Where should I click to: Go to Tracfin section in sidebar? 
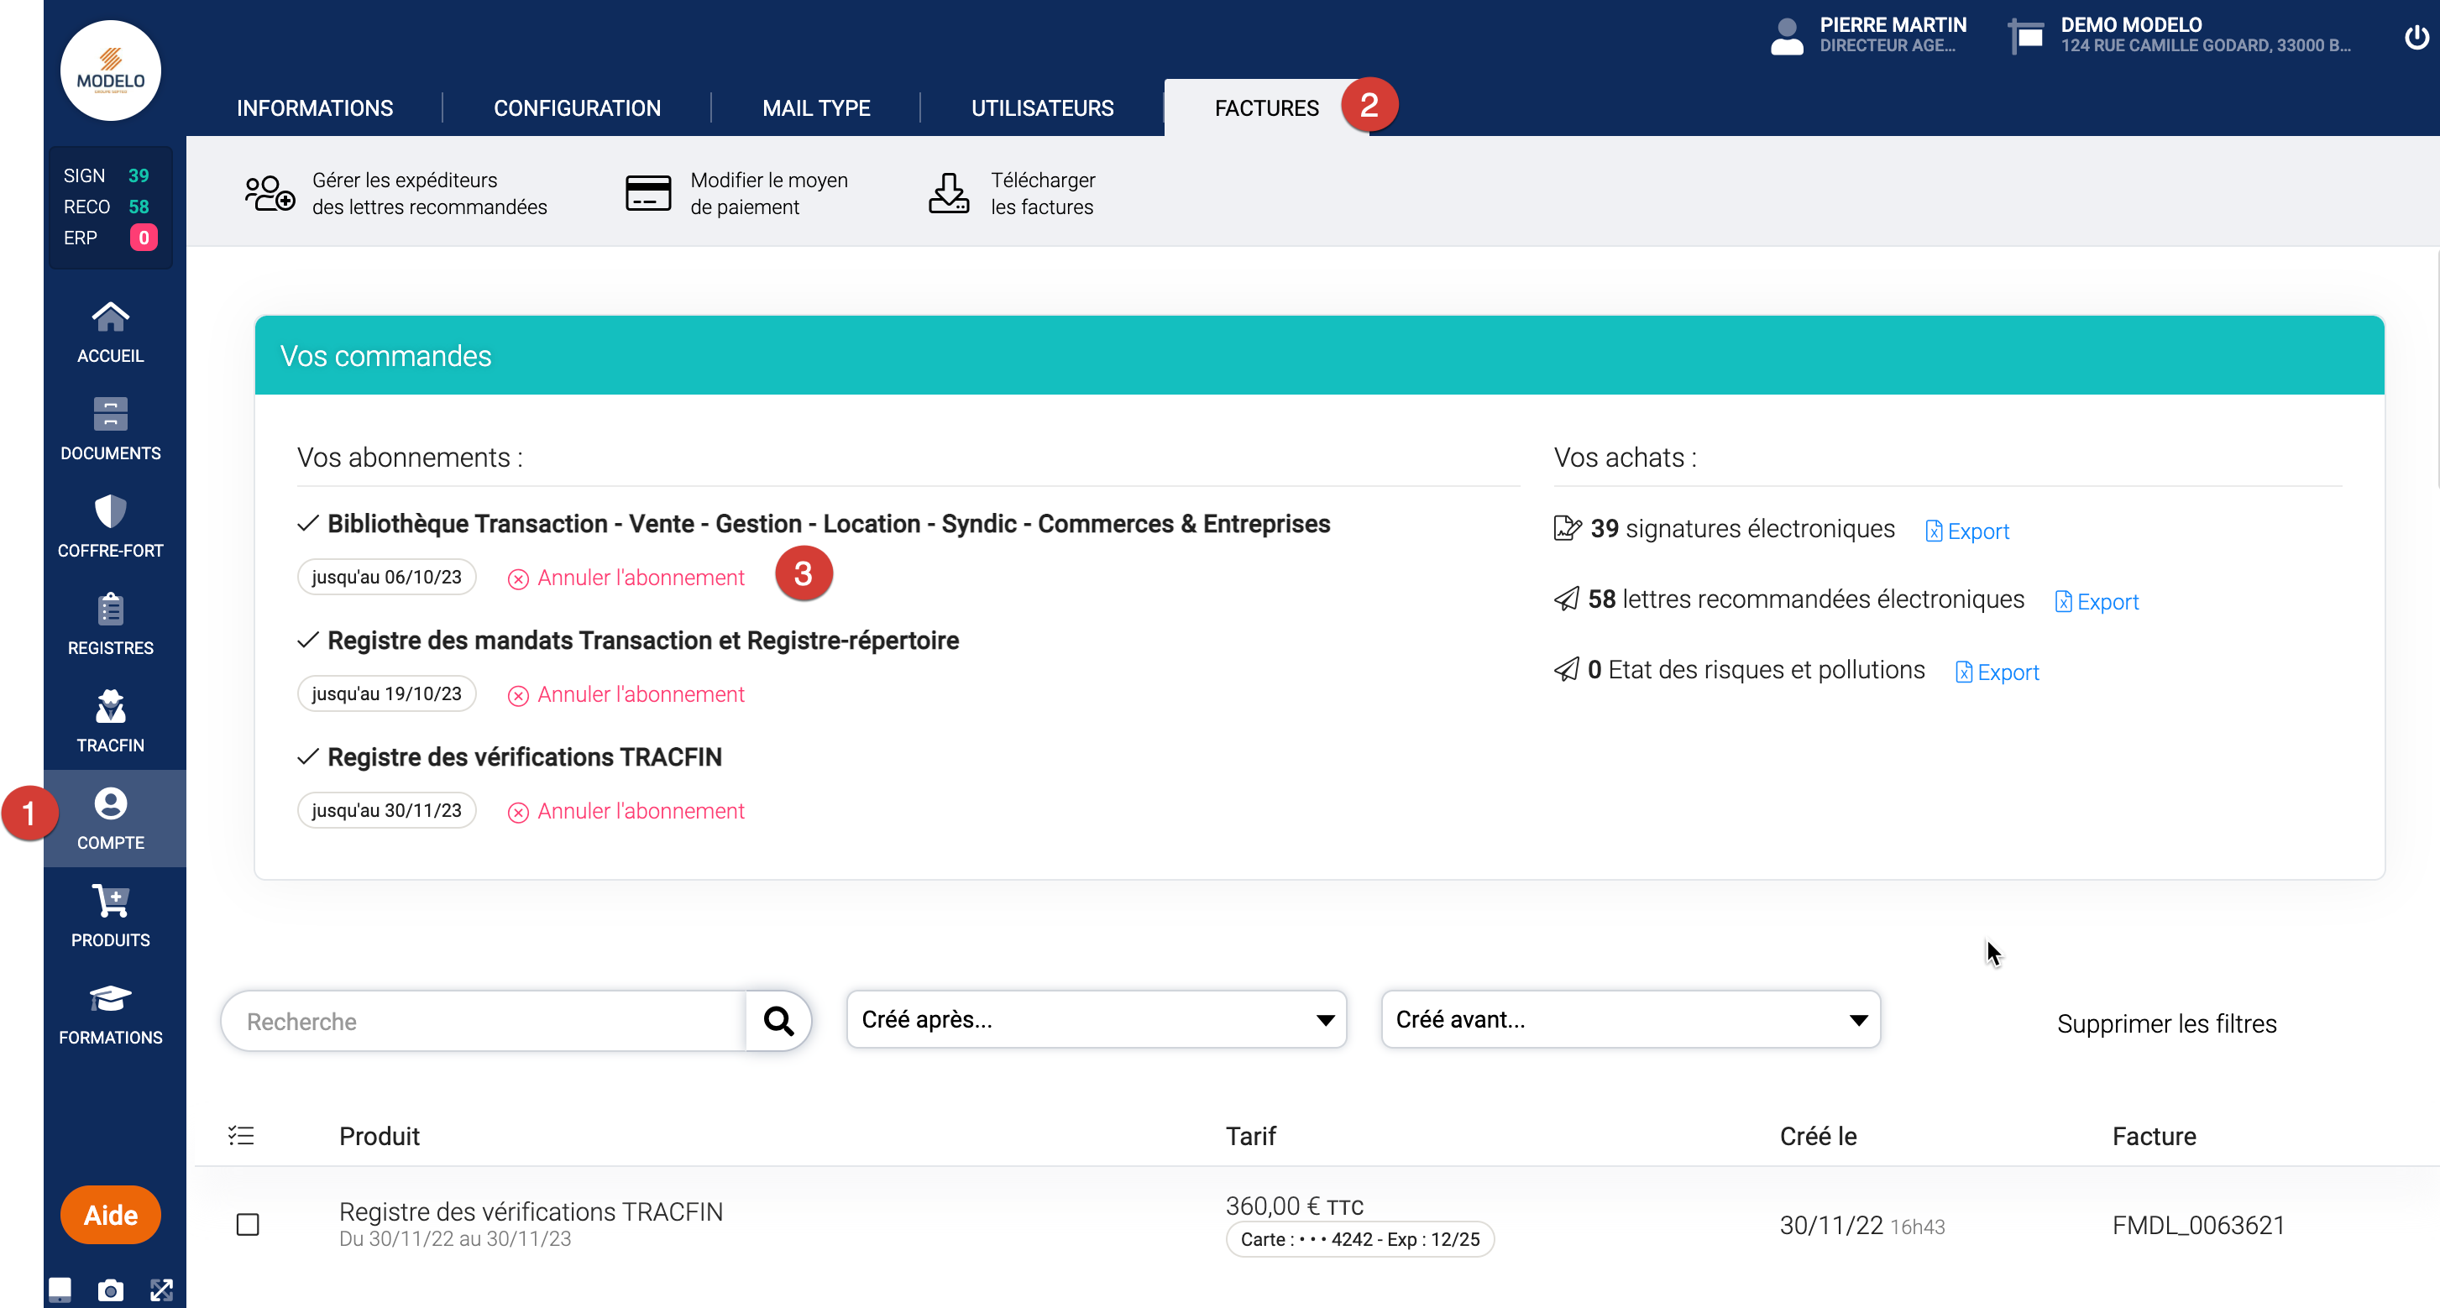pyautogui.click(x=110, y=721)
